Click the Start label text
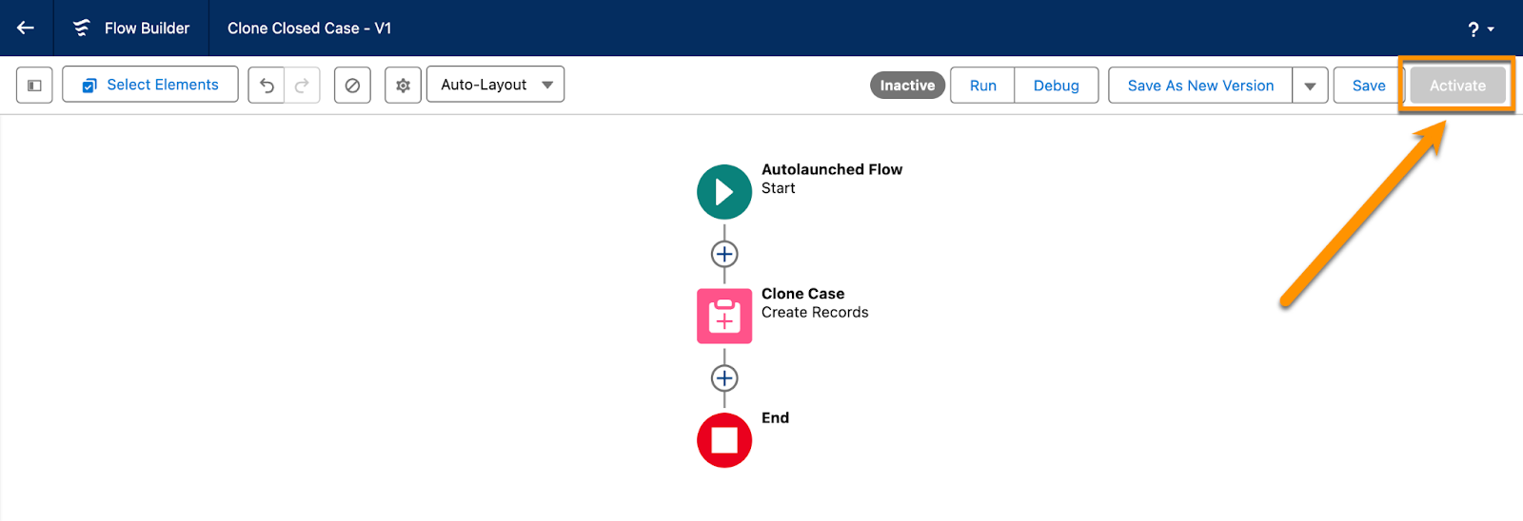 [x=778, y=188]
